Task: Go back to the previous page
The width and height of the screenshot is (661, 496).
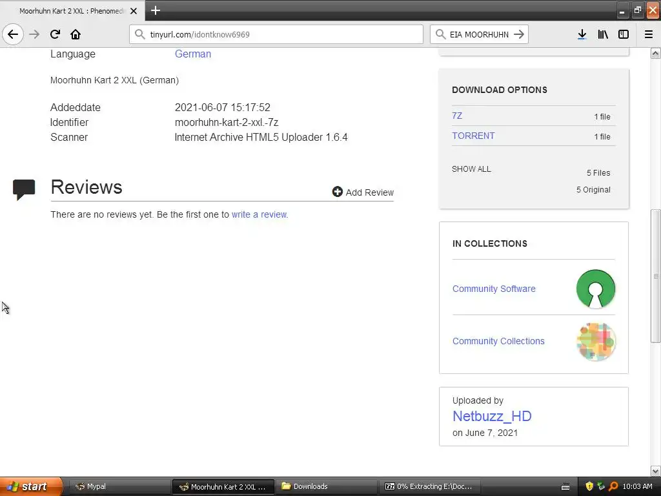Action: click(13, 34)
